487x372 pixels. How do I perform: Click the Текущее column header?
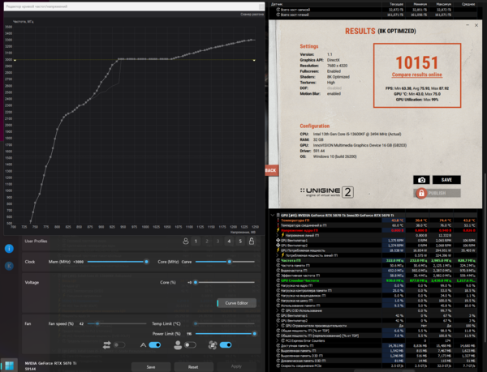pos(397,4)
